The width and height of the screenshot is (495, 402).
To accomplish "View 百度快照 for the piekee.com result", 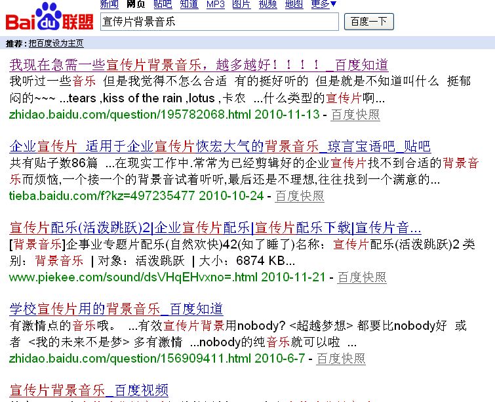I will tap(361, 277).
